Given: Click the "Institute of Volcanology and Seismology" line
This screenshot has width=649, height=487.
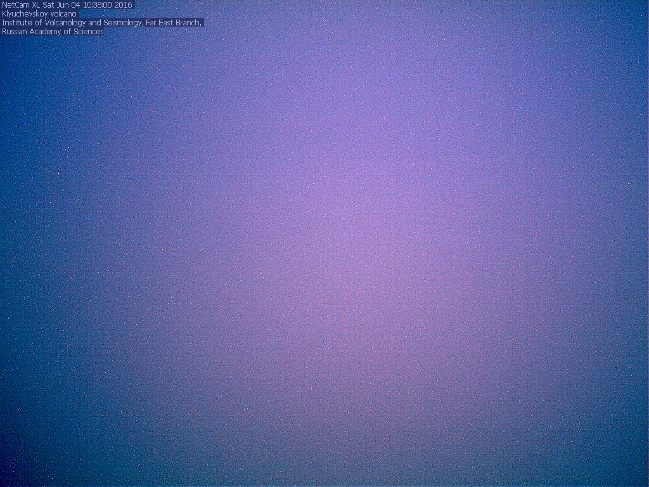Looking at the screenshot, I should (x=102, y=23).
